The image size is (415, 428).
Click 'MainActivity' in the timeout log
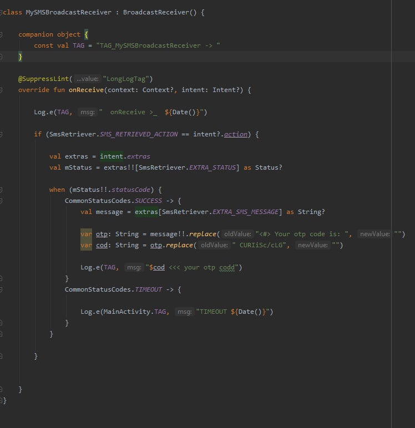[126, 312]
